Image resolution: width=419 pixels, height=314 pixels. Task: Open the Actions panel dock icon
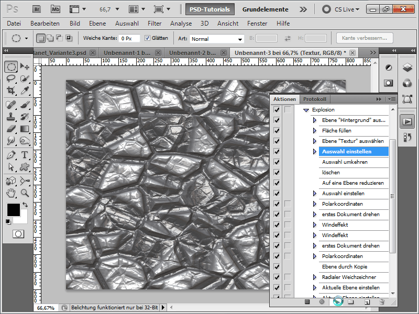407,122
